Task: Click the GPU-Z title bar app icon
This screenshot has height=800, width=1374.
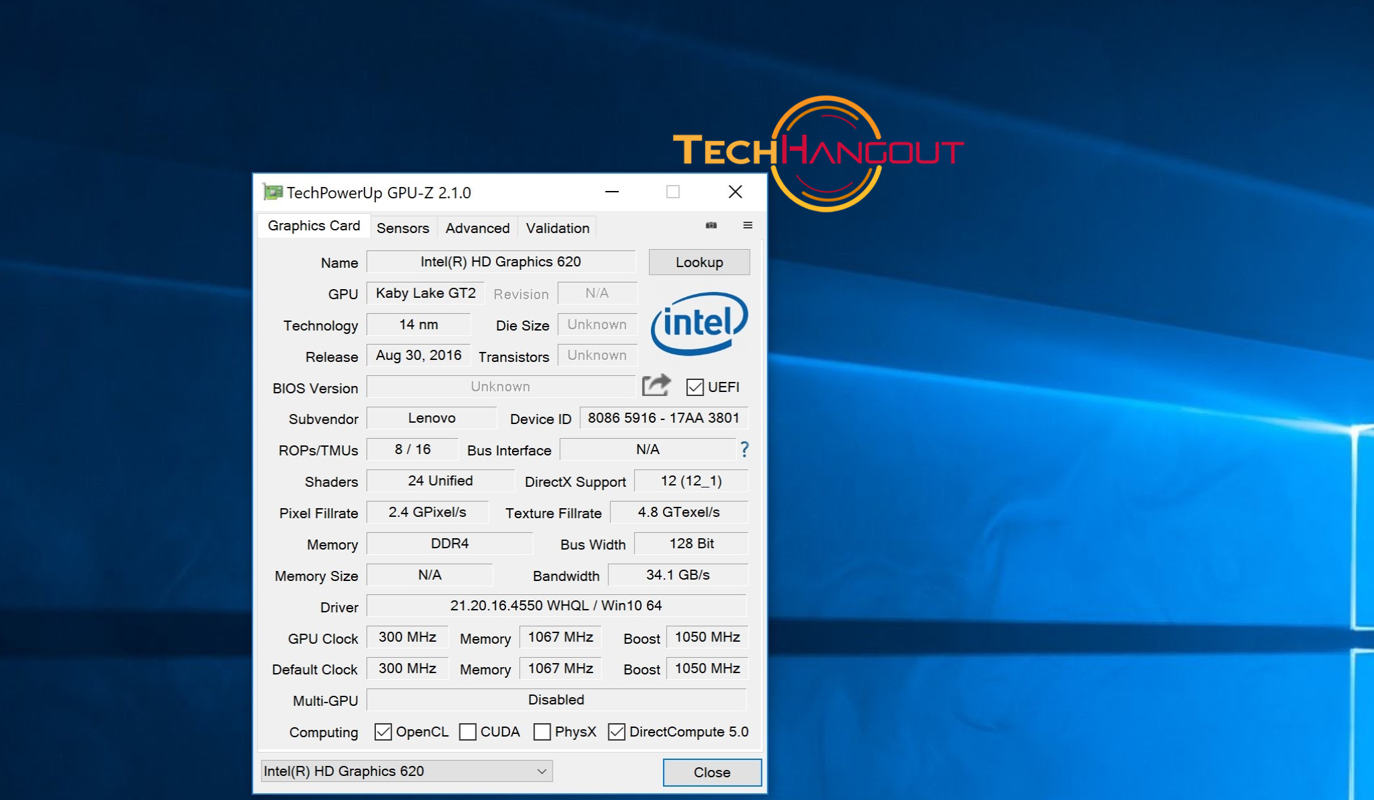Action: click(273, 192)
